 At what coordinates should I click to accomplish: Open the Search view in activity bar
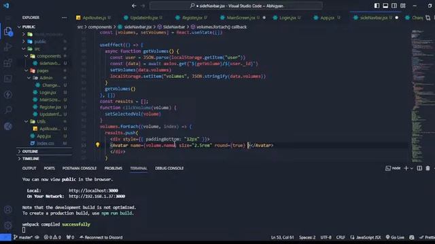coord(8,110)
